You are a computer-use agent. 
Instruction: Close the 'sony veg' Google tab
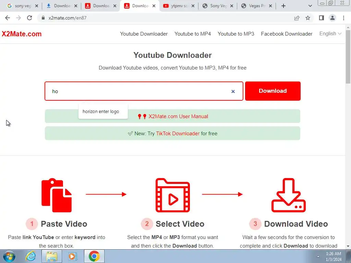tap(37, 6)
